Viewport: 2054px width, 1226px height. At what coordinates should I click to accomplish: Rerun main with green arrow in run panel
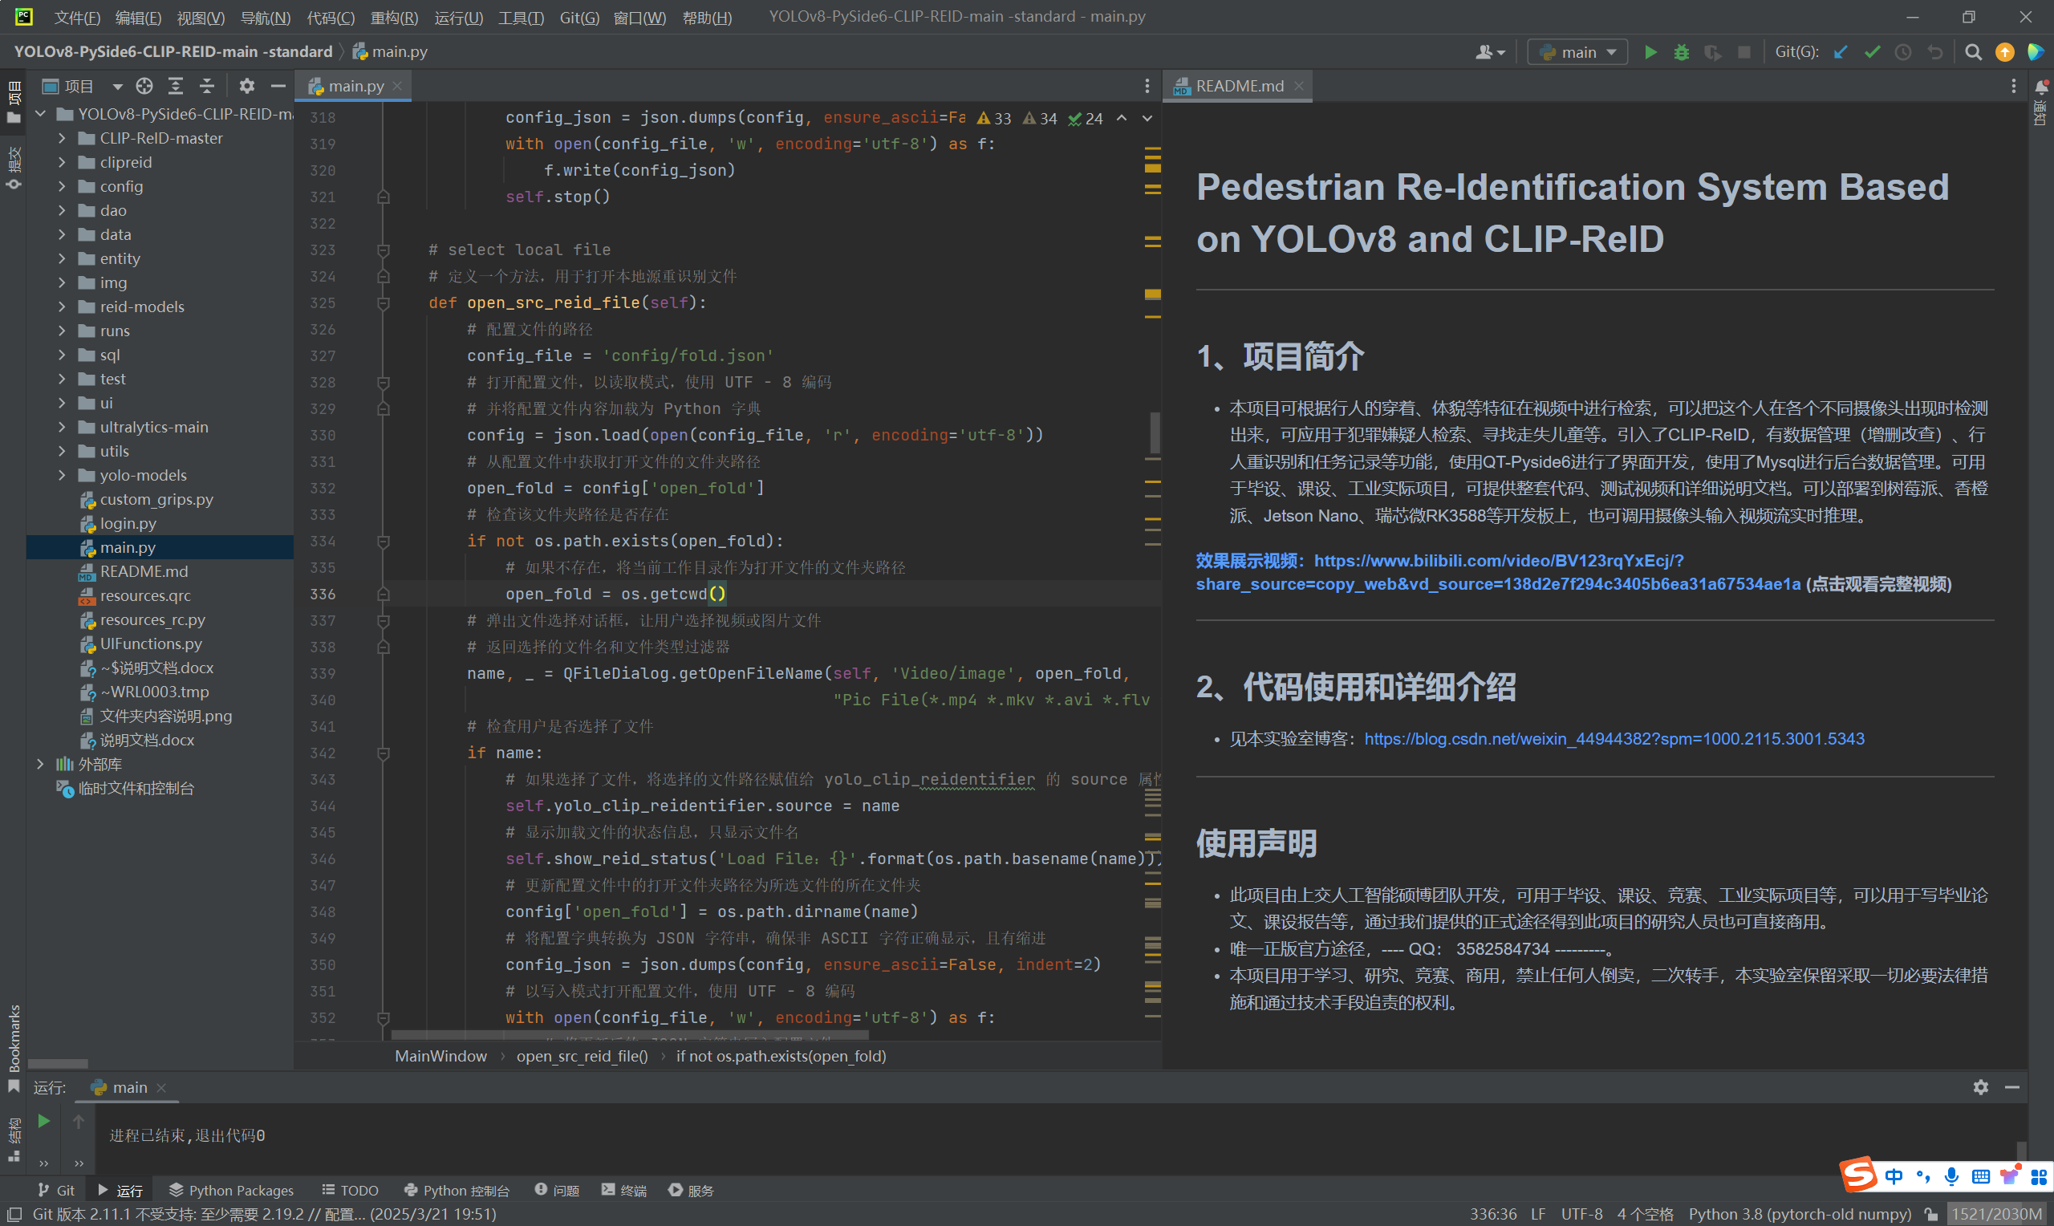(x=44, y=1120)
